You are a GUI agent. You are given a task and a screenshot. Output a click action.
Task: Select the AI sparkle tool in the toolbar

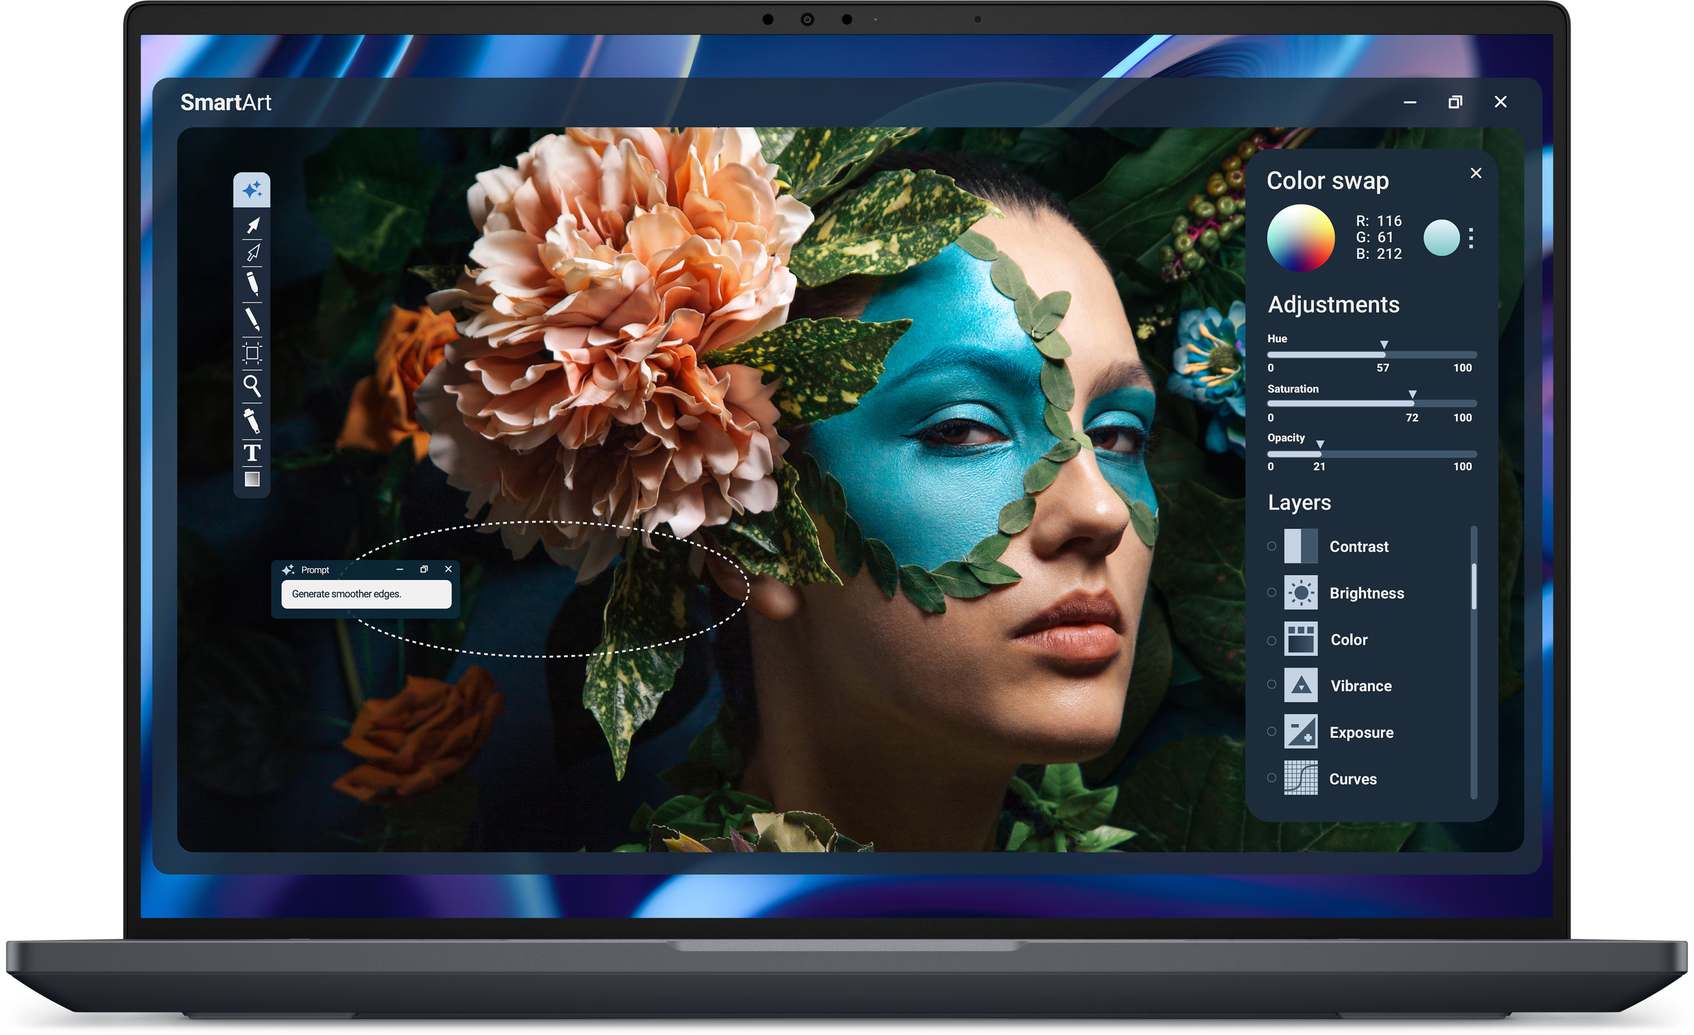[251, 190]
